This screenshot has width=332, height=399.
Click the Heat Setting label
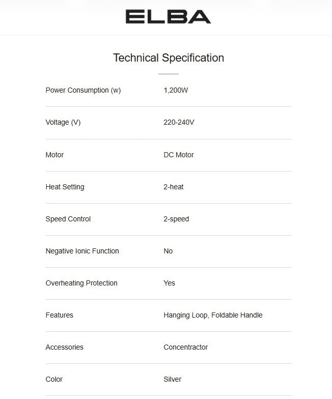pos(65,187)
